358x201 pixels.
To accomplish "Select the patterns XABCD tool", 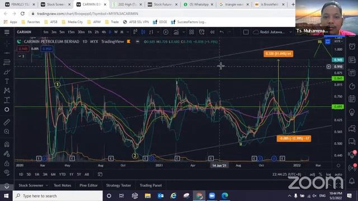I will pyautogui.click(x=7, y=90).
